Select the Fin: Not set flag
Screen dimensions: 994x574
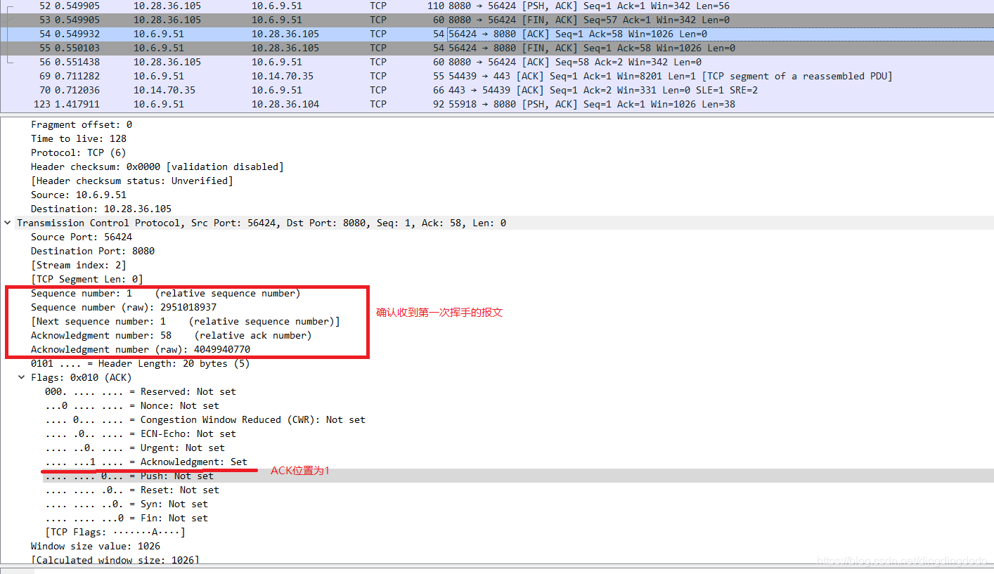[x=127, y=518]
